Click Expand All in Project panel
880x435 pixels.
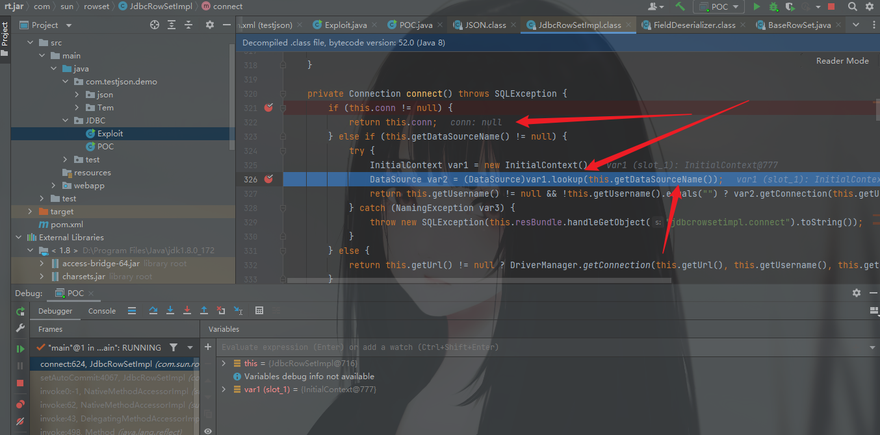pos(172,25)
